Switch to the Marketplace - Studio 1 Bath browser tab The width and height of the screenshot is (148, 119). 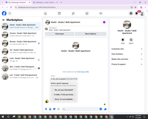(45, 2)
